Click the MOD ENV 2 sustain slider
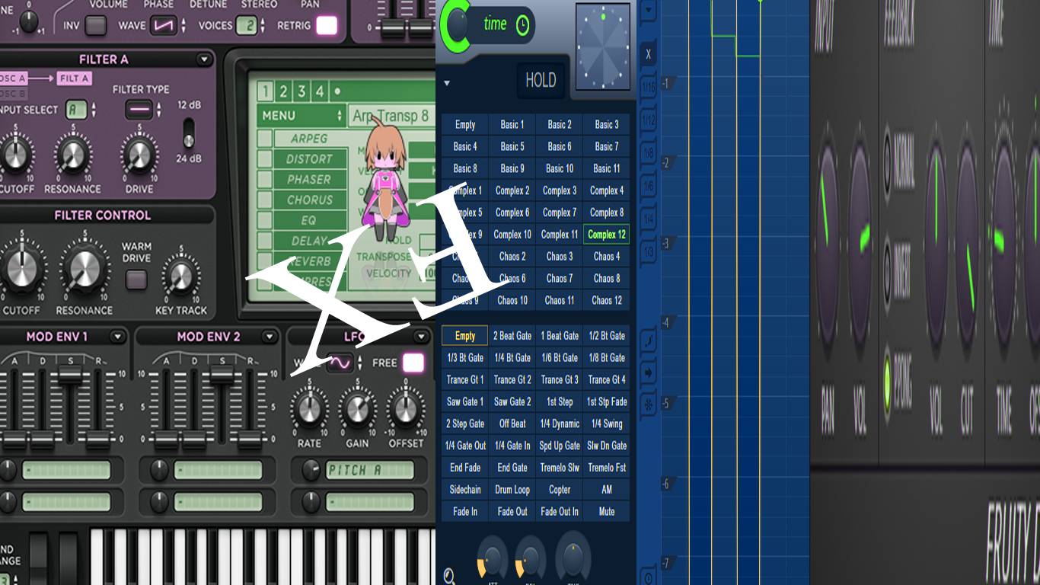Screen dimensions: 1040x585 222,373
